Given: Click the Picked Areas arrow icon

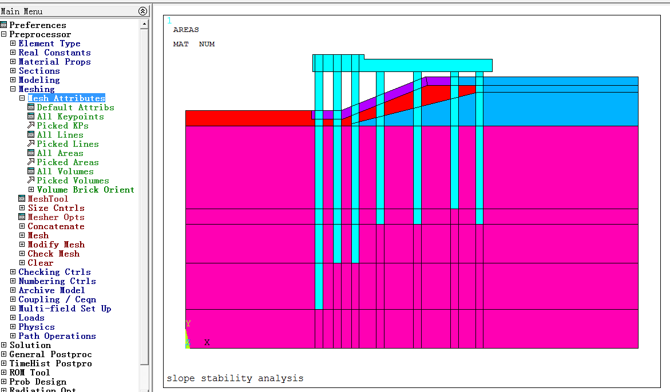Looking at the screenshot, I should tap(31, 162).
